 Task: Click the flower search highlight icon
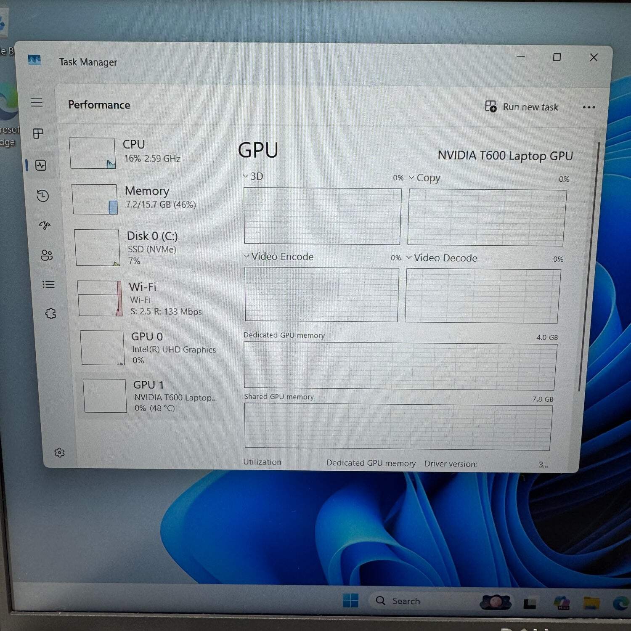click(x=496, y=602)
